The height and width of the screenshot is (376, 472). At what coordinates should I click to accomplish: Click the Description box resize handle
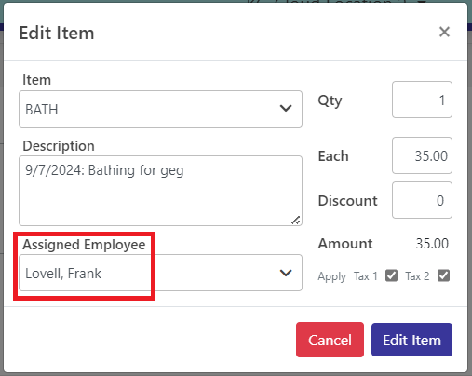(x=296, y=220)
